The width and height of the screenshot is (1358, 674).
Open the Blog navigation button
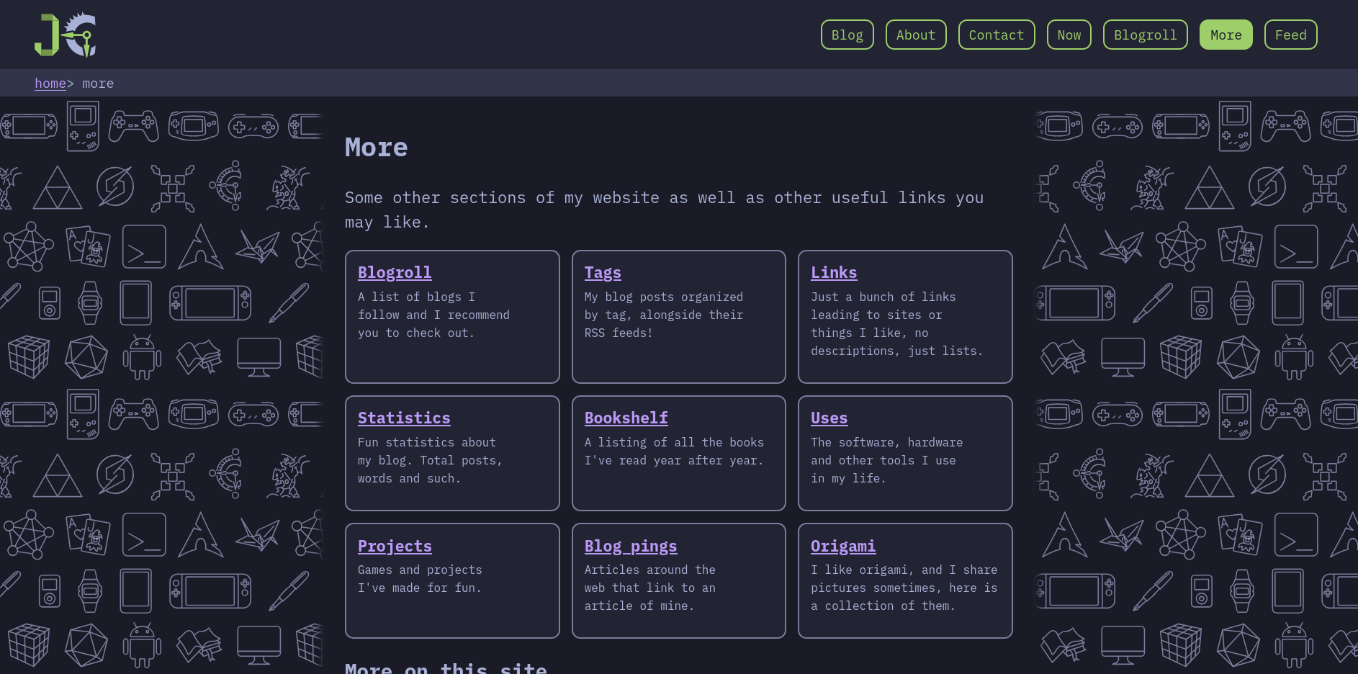847,35
